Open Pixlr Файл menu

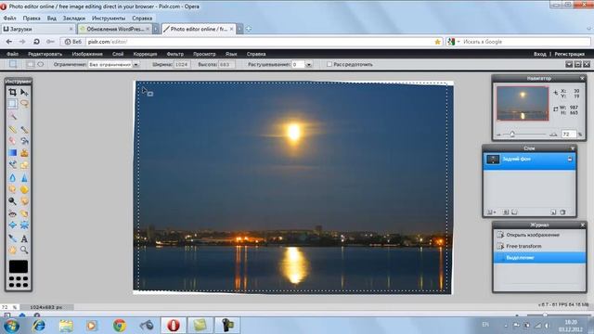click(x=12, y=54)
